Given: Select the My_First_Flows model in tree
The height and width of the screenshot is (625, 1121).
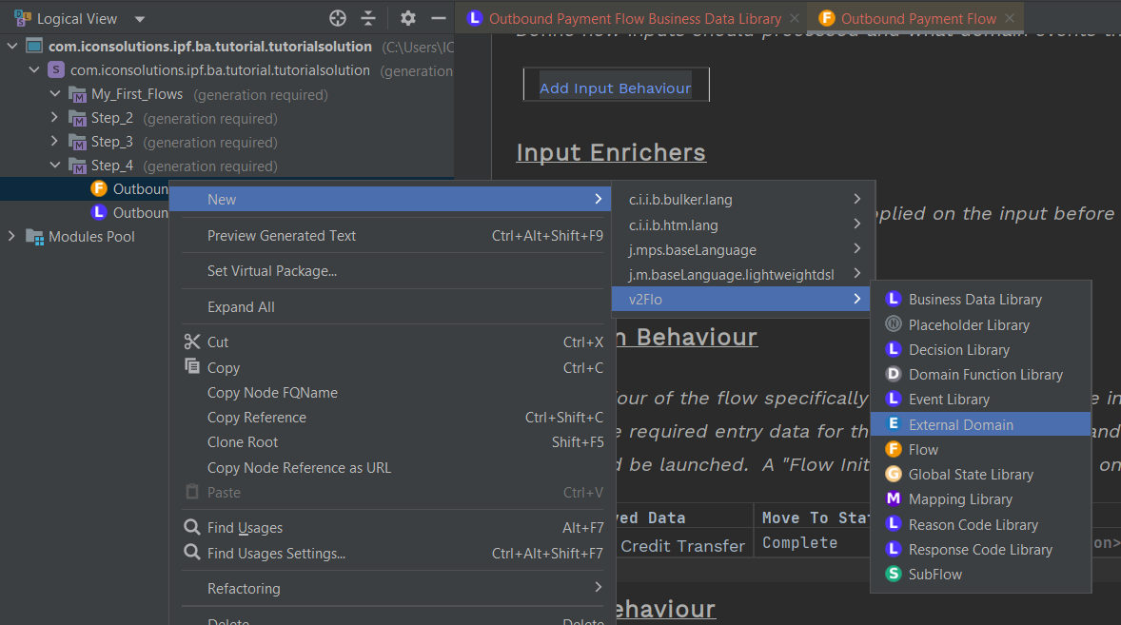Looking at the screenshot, I should click(138, 94).
